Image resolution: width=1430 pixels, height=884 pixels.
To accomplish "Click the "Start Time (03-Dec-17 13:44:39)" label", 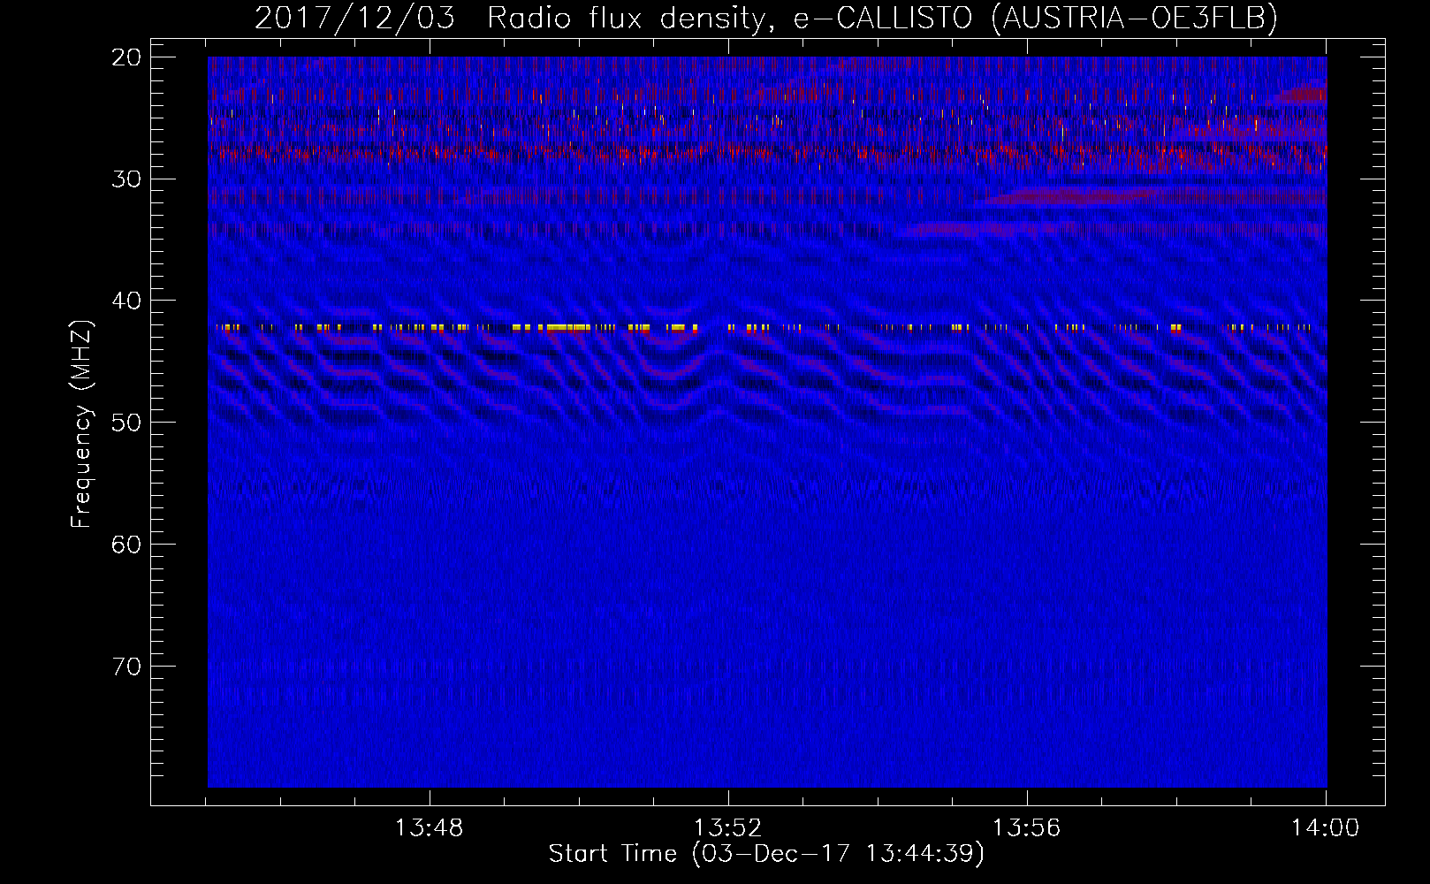I will [x=765, y=854].
